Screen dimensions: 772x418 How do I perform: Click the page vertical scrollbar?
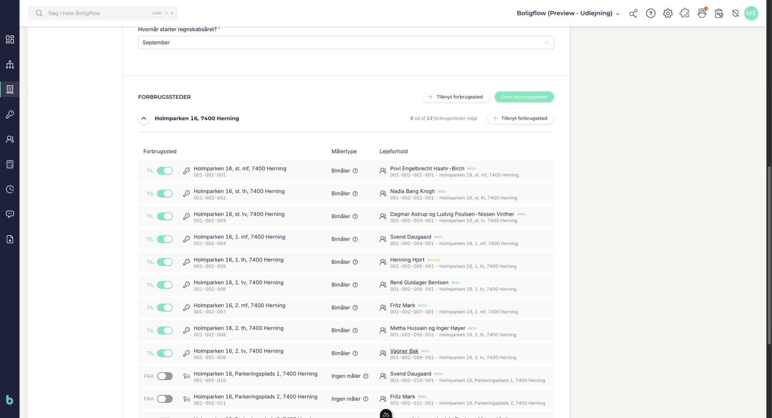point(769,255)
